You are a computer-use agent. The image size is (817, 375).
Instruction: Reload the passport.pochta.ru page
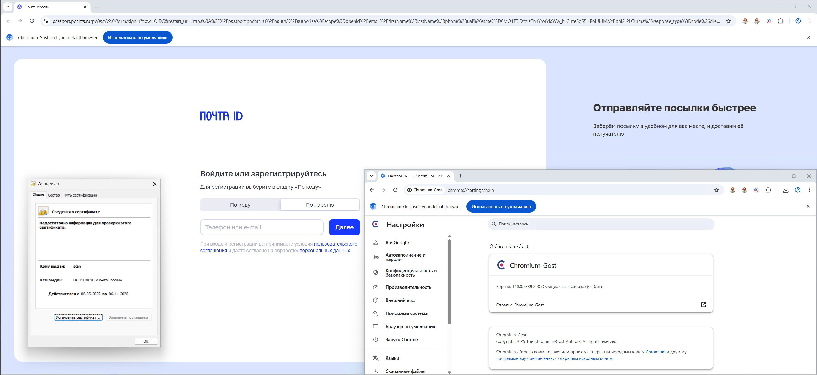[32, 21]
